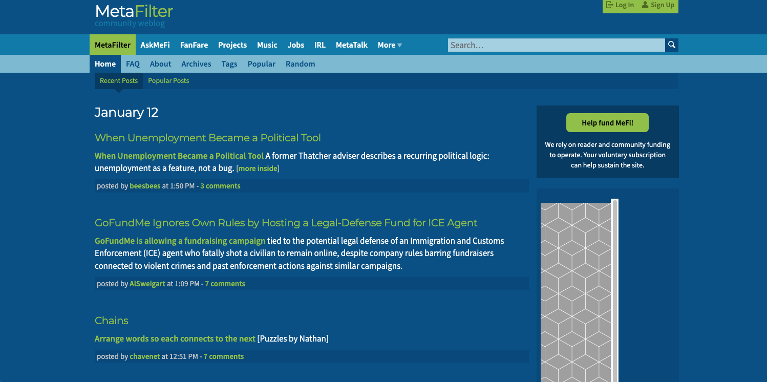Go to the FanFare section
Image resolution: width=767 pixels, height=382 pixels.
pyautogui.click(x=194, y=45)
